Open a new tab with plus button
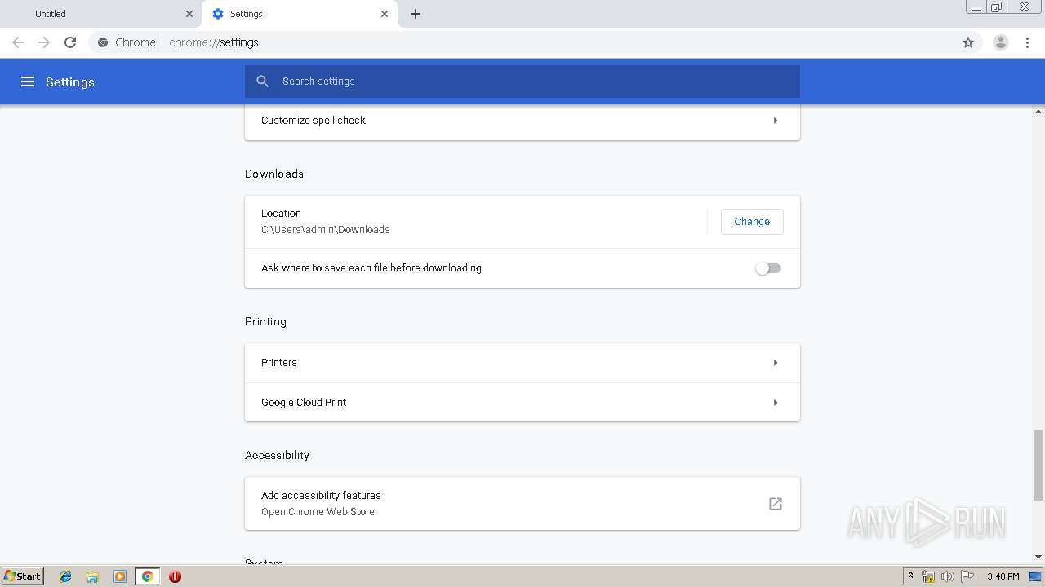 pos(416,14)
